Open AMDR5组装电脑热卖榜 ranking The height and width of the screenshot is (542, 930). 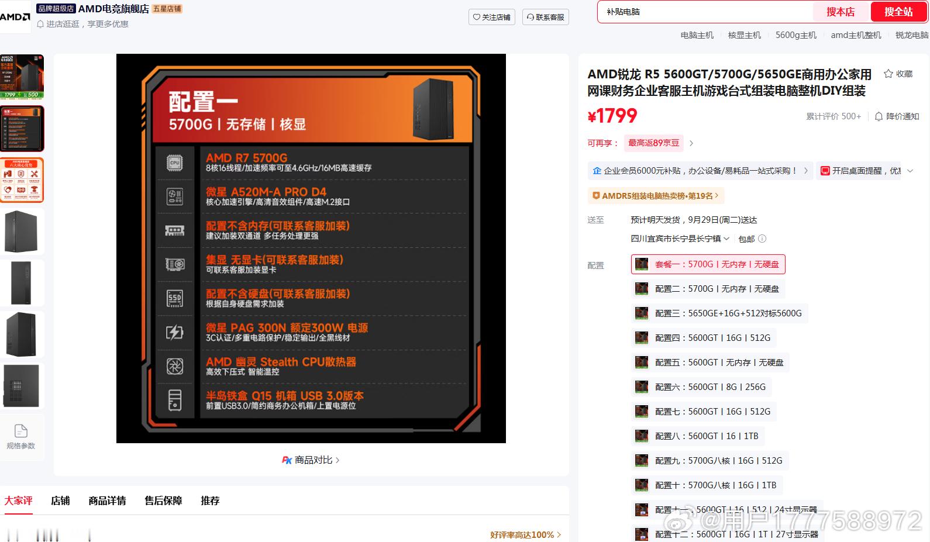(x=656, y=196)
